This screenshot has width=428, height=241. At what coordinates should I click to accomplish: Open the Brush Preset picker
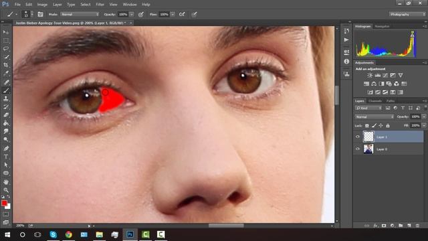[x=28, y=14]
